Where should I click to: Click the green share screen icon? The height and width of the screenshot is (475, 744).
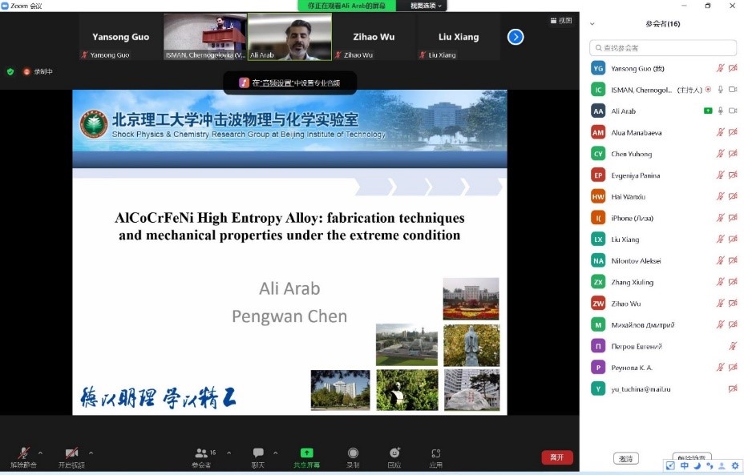pyautogui.click(x=306, y=453)
